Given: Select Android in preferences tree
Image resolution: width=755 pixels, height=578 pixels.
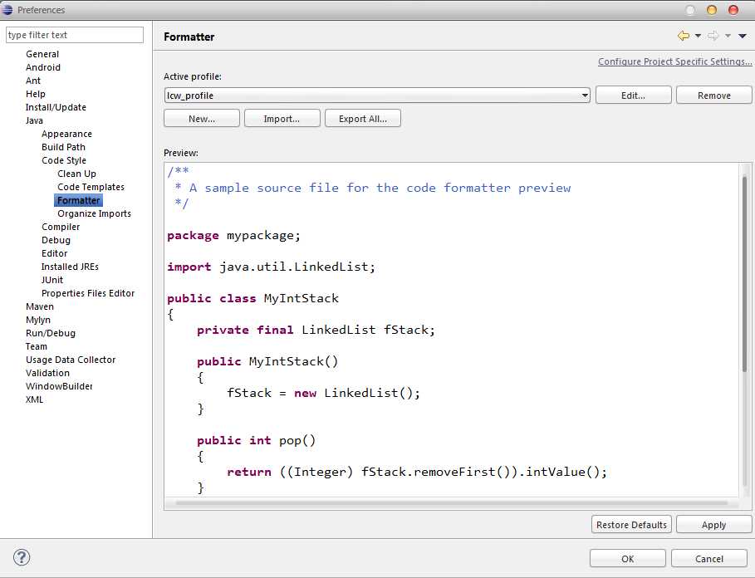Looking at the screenshot, I should click(x=43, y=67).
